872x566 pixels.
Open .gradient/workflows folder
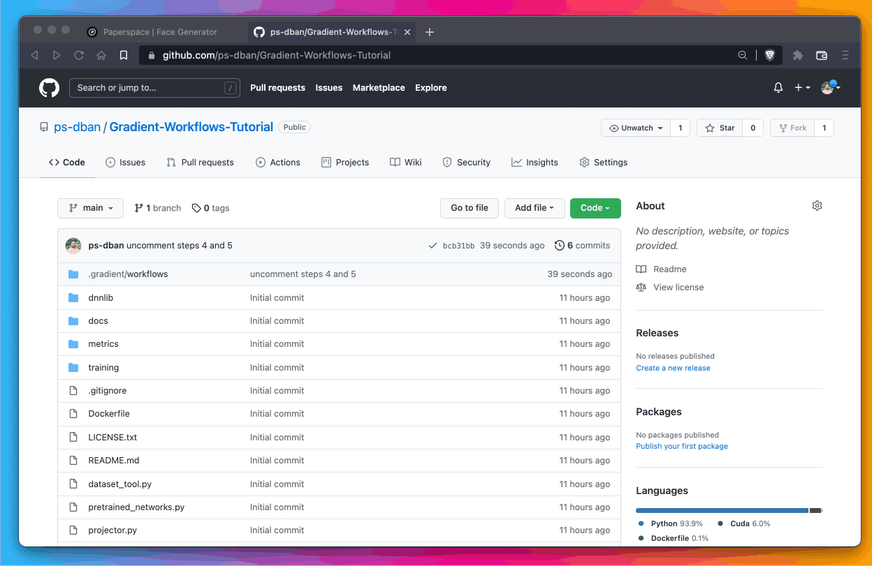[x=128, y=274]
